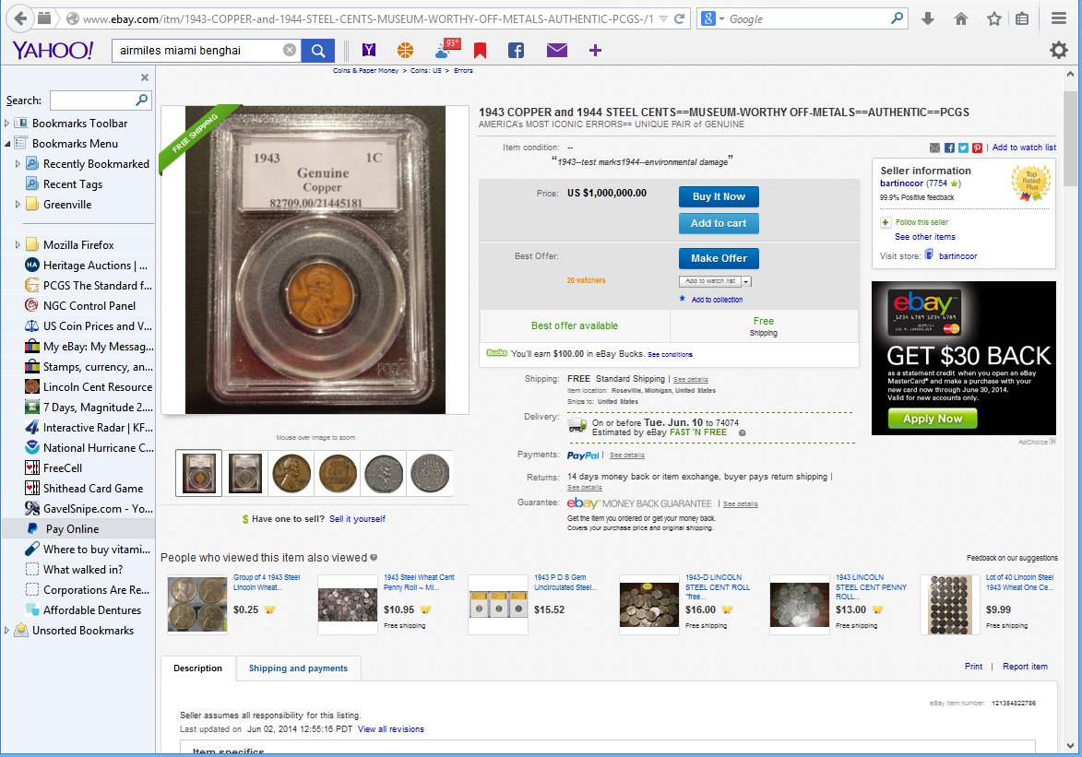1082x757 pixels.
Task: Open Heritage Auctions bookmark
Action: (89, 265)
